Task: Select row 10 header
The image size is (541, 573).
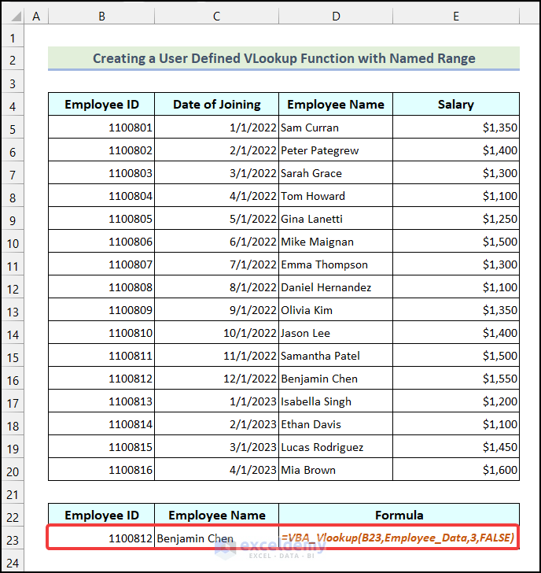Action: click(13, 241)
